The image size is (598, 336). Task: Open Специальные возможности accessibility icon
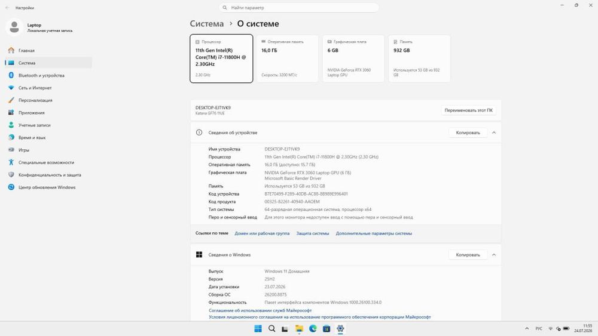coord(11,162)
